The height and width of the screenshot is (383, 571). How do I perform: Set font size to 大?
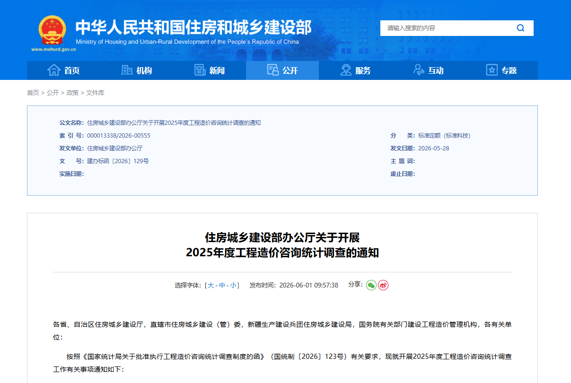coord(211,285)
